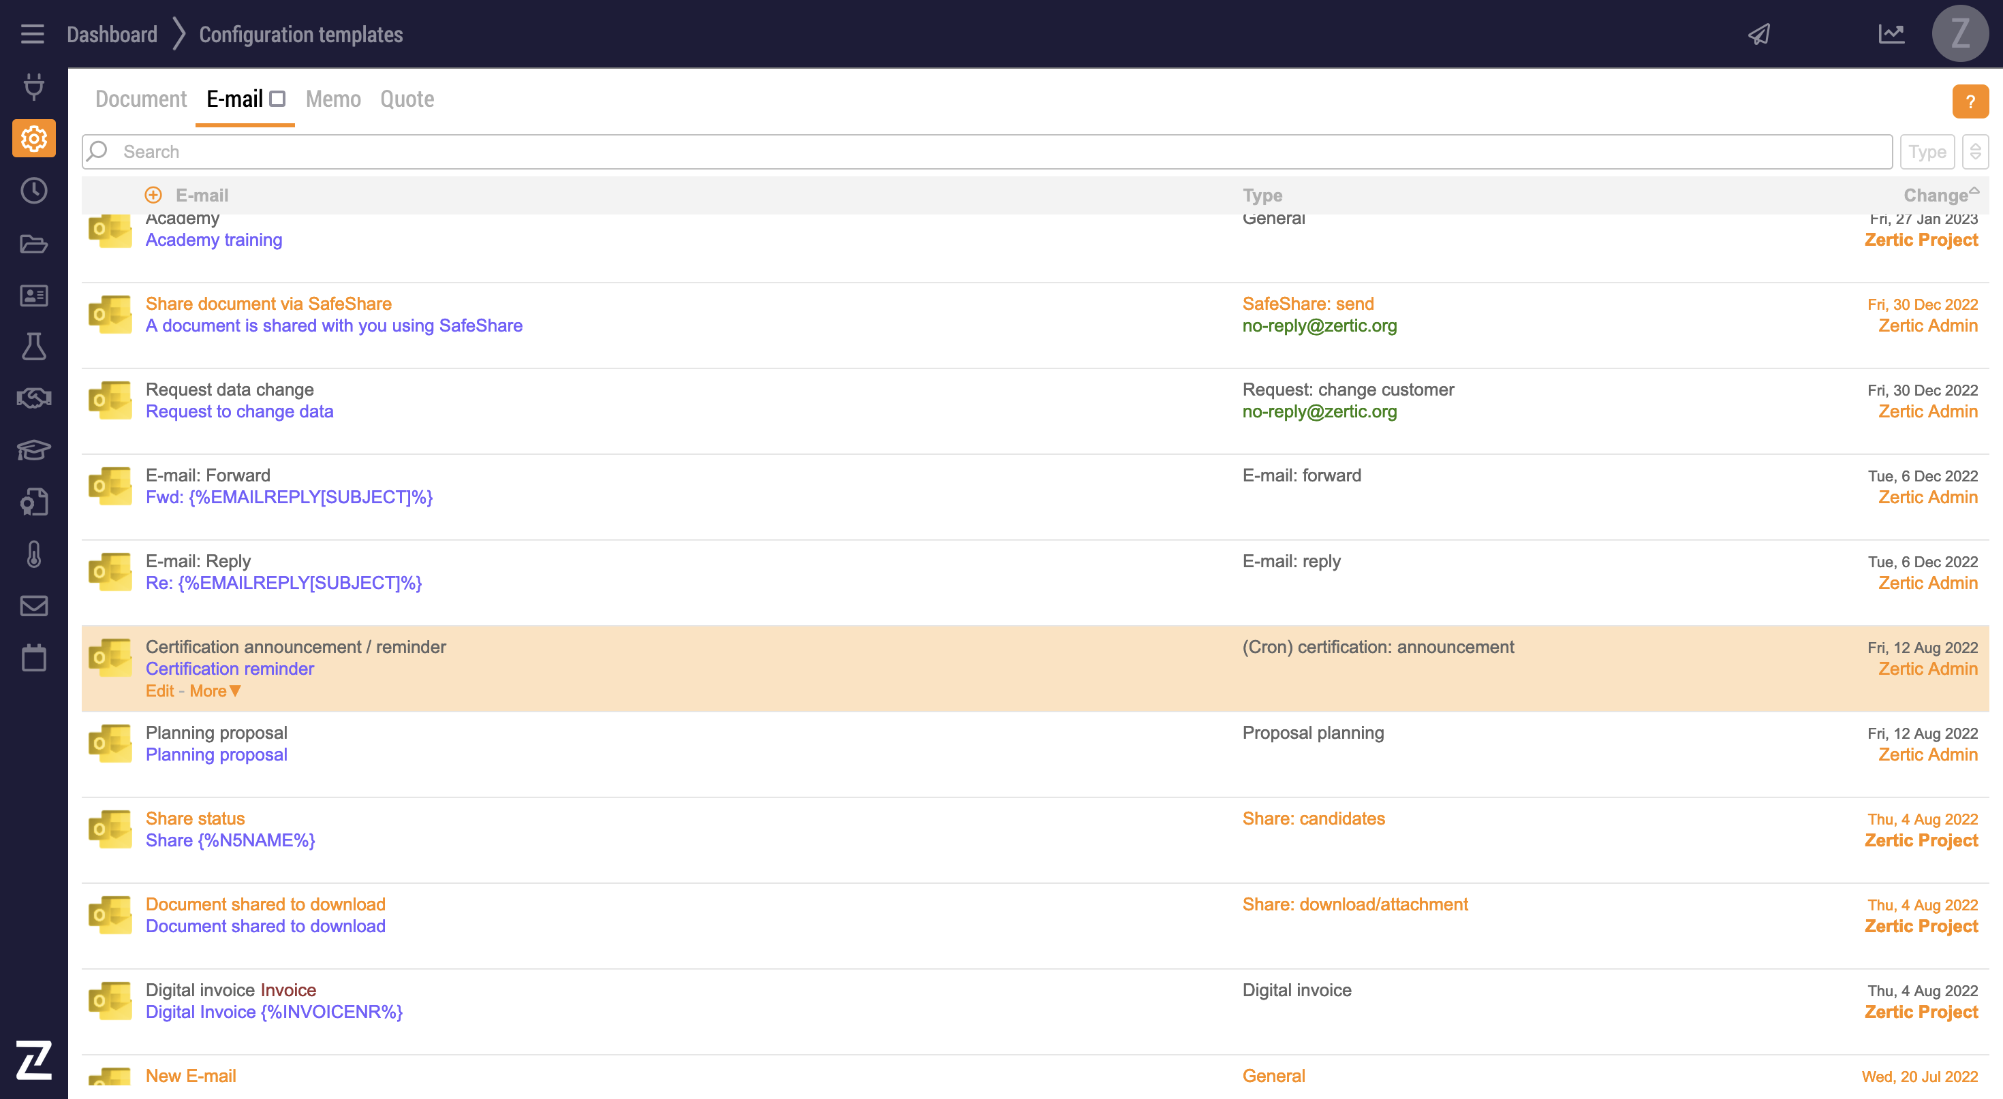This screenshot has height=1099, width=2003.
Task: Click the graduation cap sidebar icon
Action: (x=33, y=450)
